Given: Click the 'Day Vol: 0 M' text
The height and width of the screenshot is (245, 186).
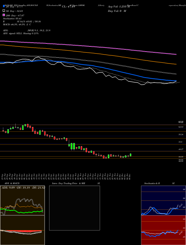Looking at the screenshot, I should [x=117, y=11].
